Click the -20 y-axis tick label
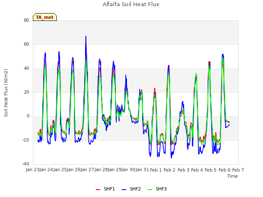Viewport: 263px width, 197px height. (x=25, y=140)
